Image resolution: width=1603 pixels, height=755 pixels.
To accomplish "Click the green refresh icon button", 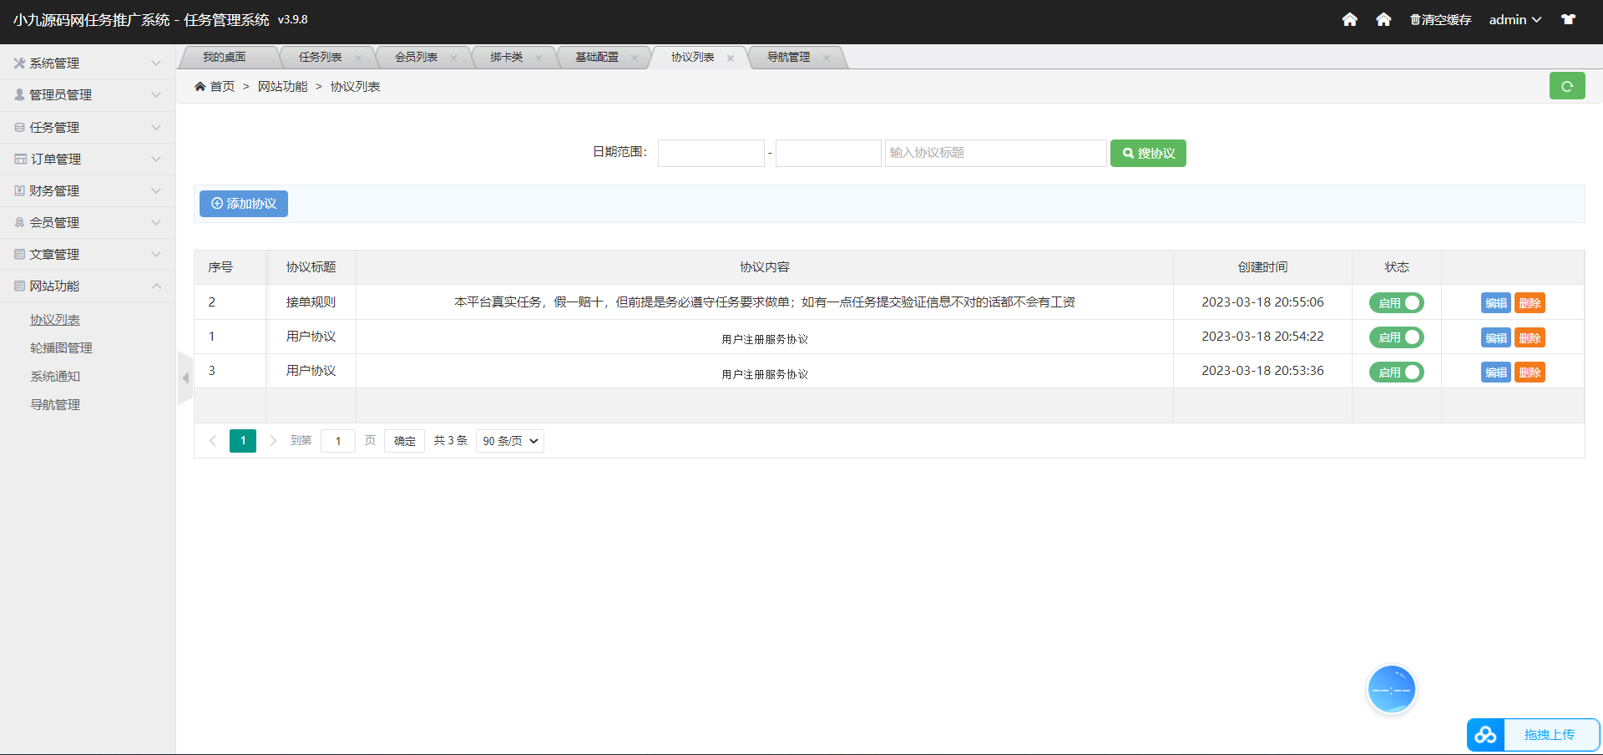I will (1567, 86).
